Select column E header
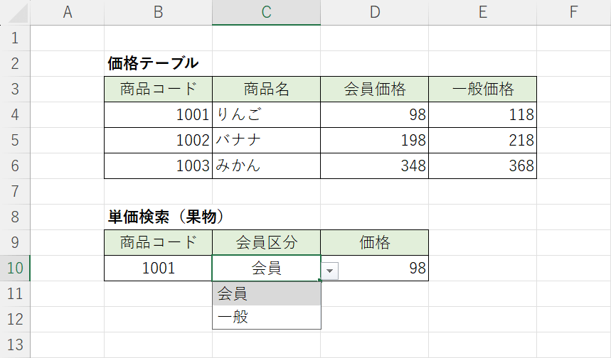Viewport: 611px width, 358px height. (482, 12)
